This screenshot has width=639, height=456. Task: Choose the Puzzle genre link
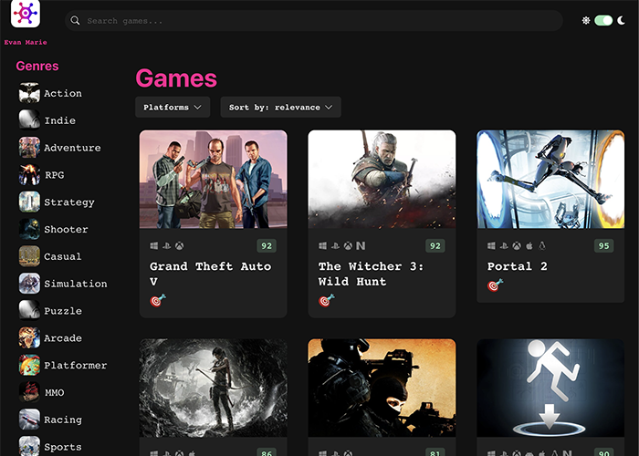pos(63,311)
